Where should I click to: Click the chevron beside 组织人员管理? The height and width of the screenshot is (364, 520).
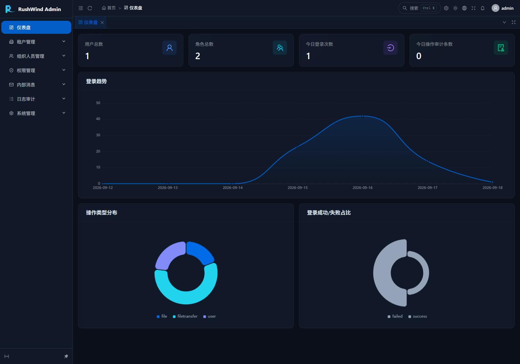(64, 56)
